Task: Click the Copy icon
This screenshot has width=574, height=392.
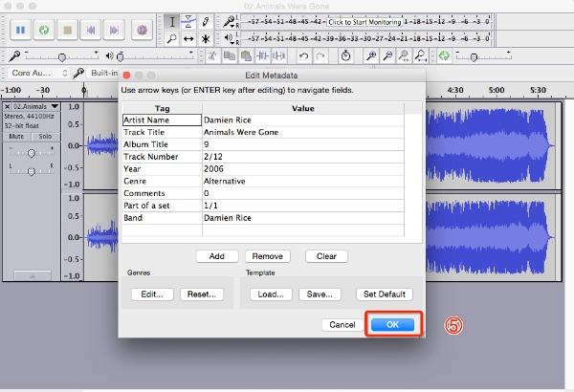Action: coord(230,56)
